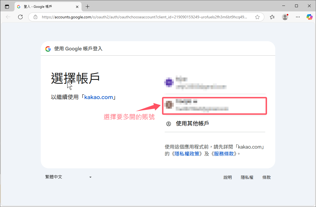Image resolution: width=316 pixels, height=207 pixels.
Task: Click the back navigation arrow
Action: point(8,17)
